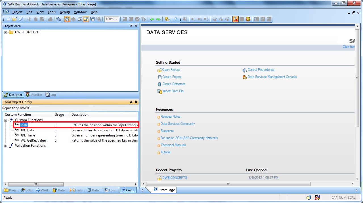Click the New document toolbar icon
The height and width of the screenshot is (203, 363).
[x=8, y=19]
